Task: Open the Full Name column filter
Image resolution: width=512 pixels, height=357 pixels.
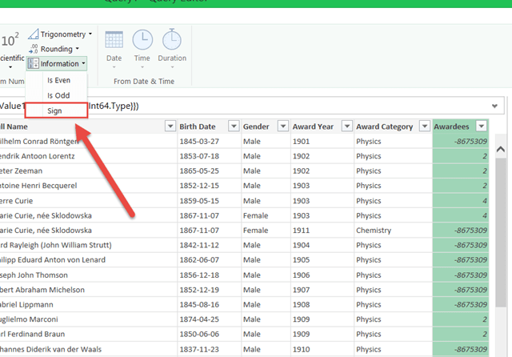Action: coord(170,126)
